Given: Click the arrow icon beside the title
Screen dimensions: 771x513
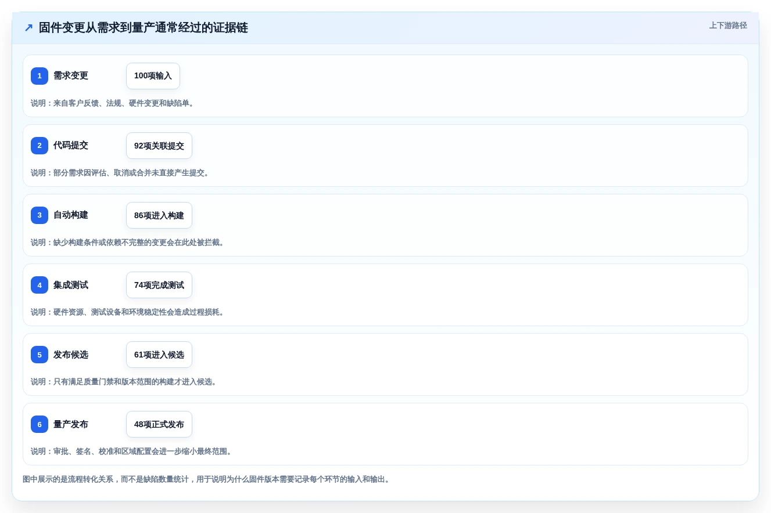Looking at the screenshot, I should pos(28,28).
